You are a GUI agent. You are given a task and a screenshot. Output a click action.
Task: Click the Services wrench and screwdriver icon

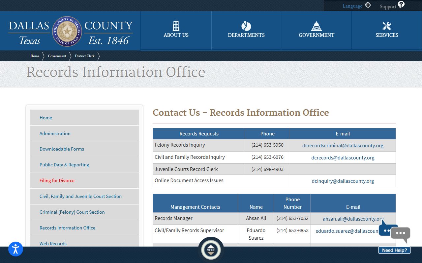[x=387, y=26]
